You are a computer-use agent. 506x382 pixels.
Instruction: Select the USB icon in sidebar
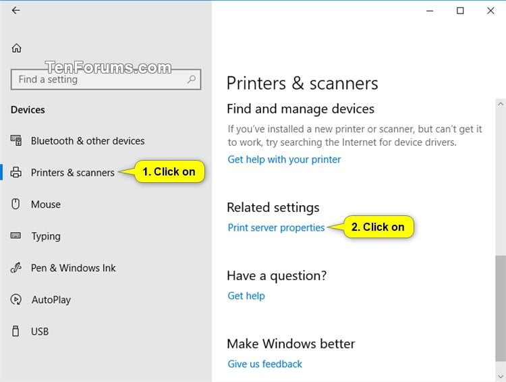16,331
